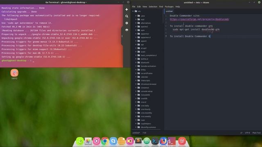Image resolution: width=262 pixels, height=147 pixels.
Task: Open Go Terminal's search magnifier
Action: tap(126, 16)
